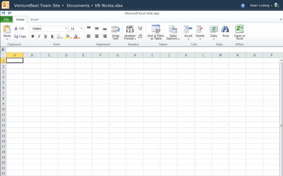The height and width of the screenshot is (176, 283).
Task: Increase decimal places
Action: (x=140, y=28)
